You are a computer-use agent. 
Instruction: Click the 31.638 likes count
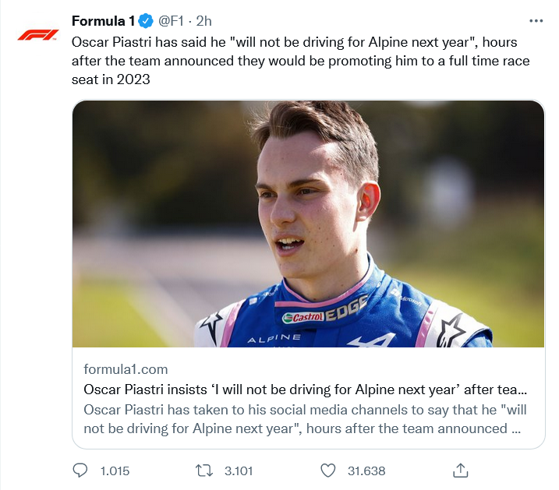366,471
